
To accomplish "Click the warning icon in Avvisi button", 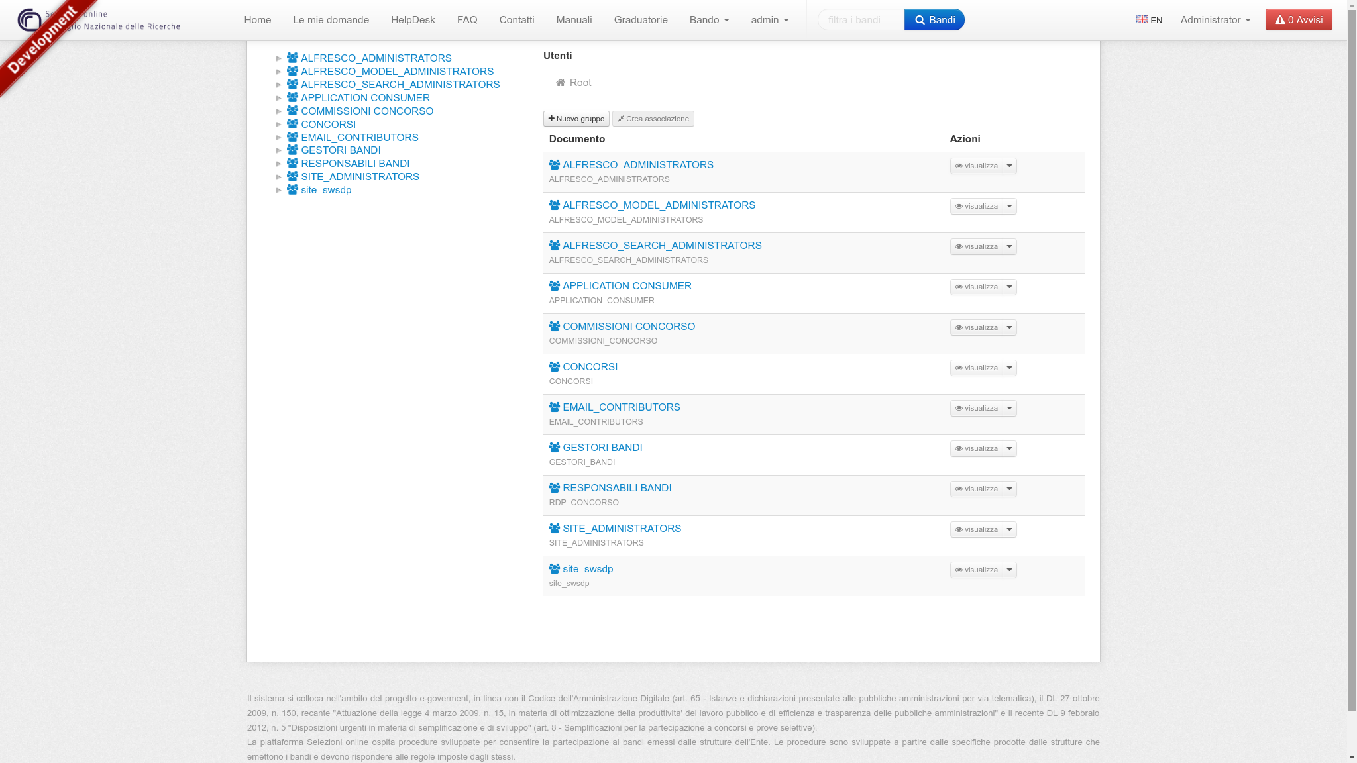I will (x=1279, y=20).
